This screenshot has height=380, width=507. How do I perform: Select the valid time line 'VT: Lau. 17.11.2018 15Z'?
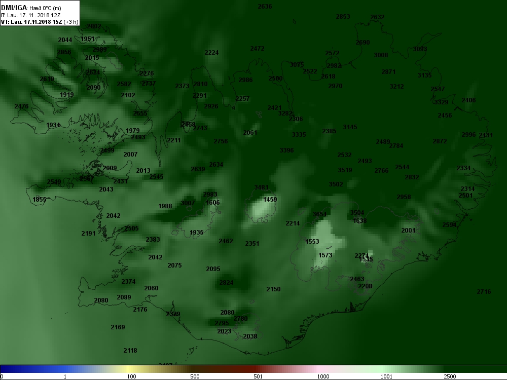[31, 22]
